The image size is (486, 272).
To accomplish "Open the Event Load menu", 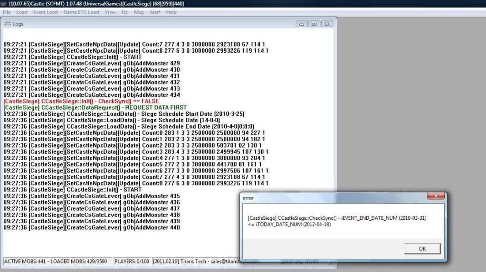I will pyautogui.click(x=46, y=12).
